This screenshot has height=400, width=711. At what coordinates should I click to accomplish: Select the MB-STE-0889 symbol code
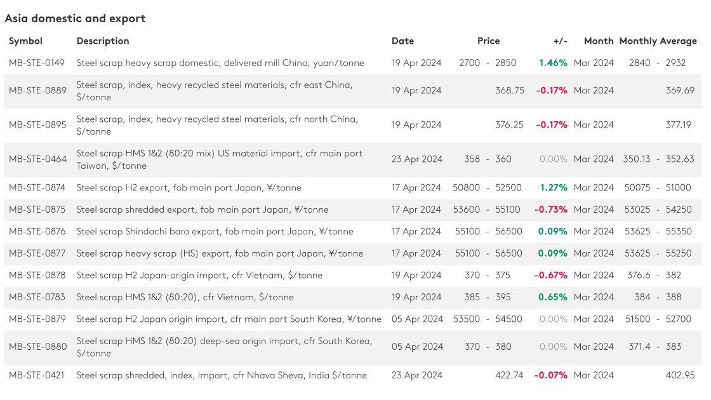(37, 91)
